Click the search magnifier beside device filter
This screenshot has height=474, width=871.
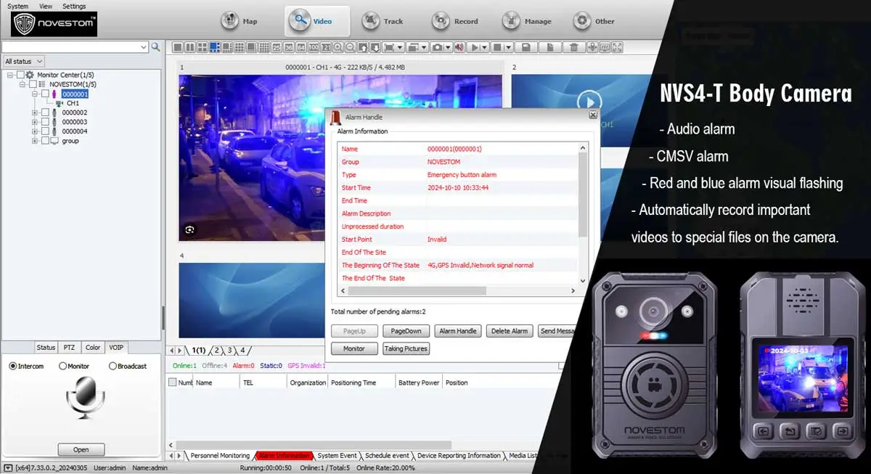(x=155, y=47)
